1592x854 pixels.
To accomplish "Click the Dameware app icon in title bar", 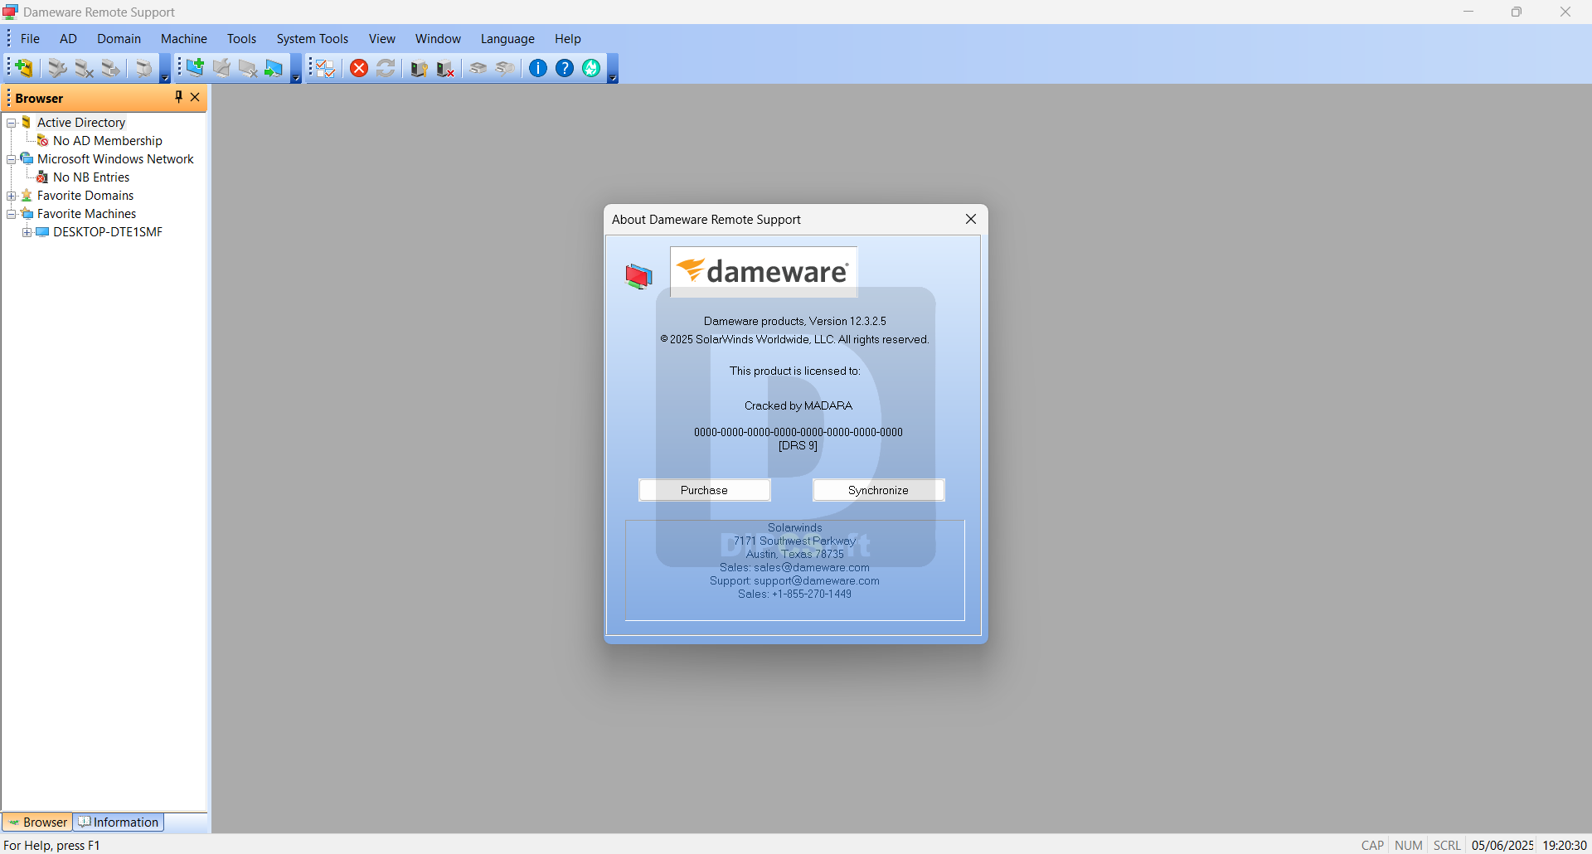I will click(11, 12).
